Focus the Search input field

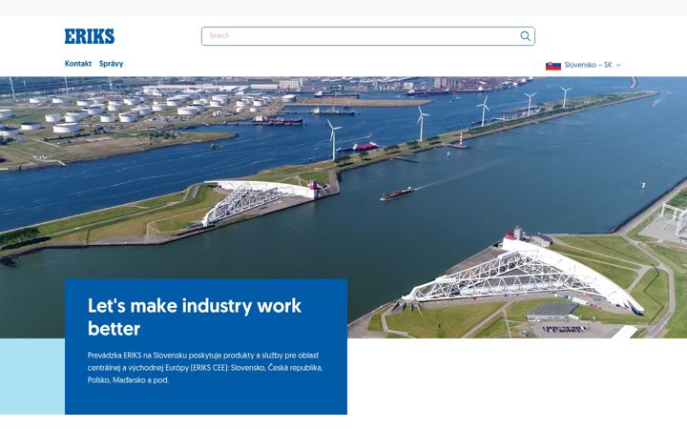coord(368,36)
